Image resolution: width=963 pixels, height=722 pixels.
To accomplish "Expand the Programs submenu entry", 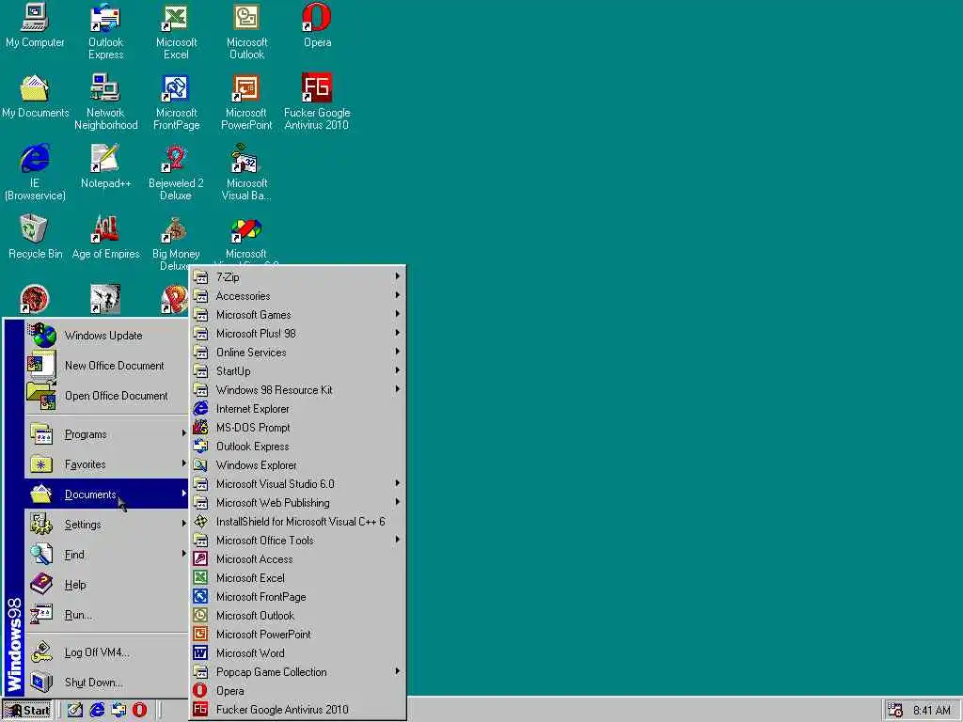I will (x=106, y=434).
